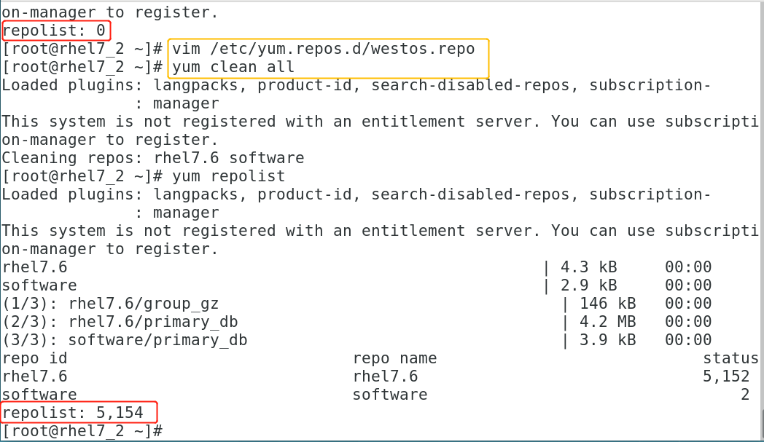Click the '3.9 kB' download size

607,340
